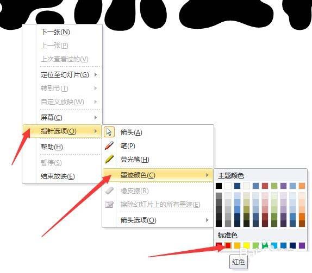Viewport: 312px width, 273px height.
Task: Expand 转到节(T) submenu
Action: [x=63, y=88]
